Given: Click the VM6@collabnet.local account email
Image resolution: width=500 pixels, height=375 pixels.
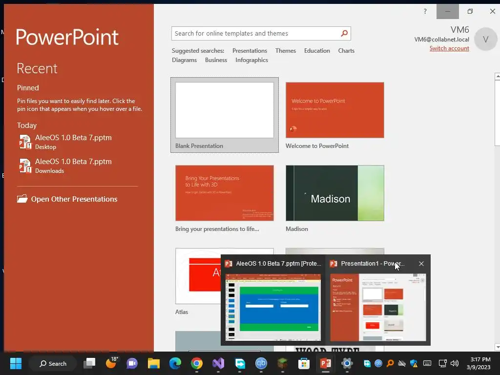Looking at the screenshot, I should pyautogui.click(x=441, y=40).
